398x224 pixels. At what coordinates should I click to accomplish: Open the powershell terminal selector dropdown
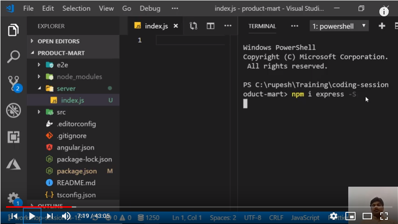339,26
